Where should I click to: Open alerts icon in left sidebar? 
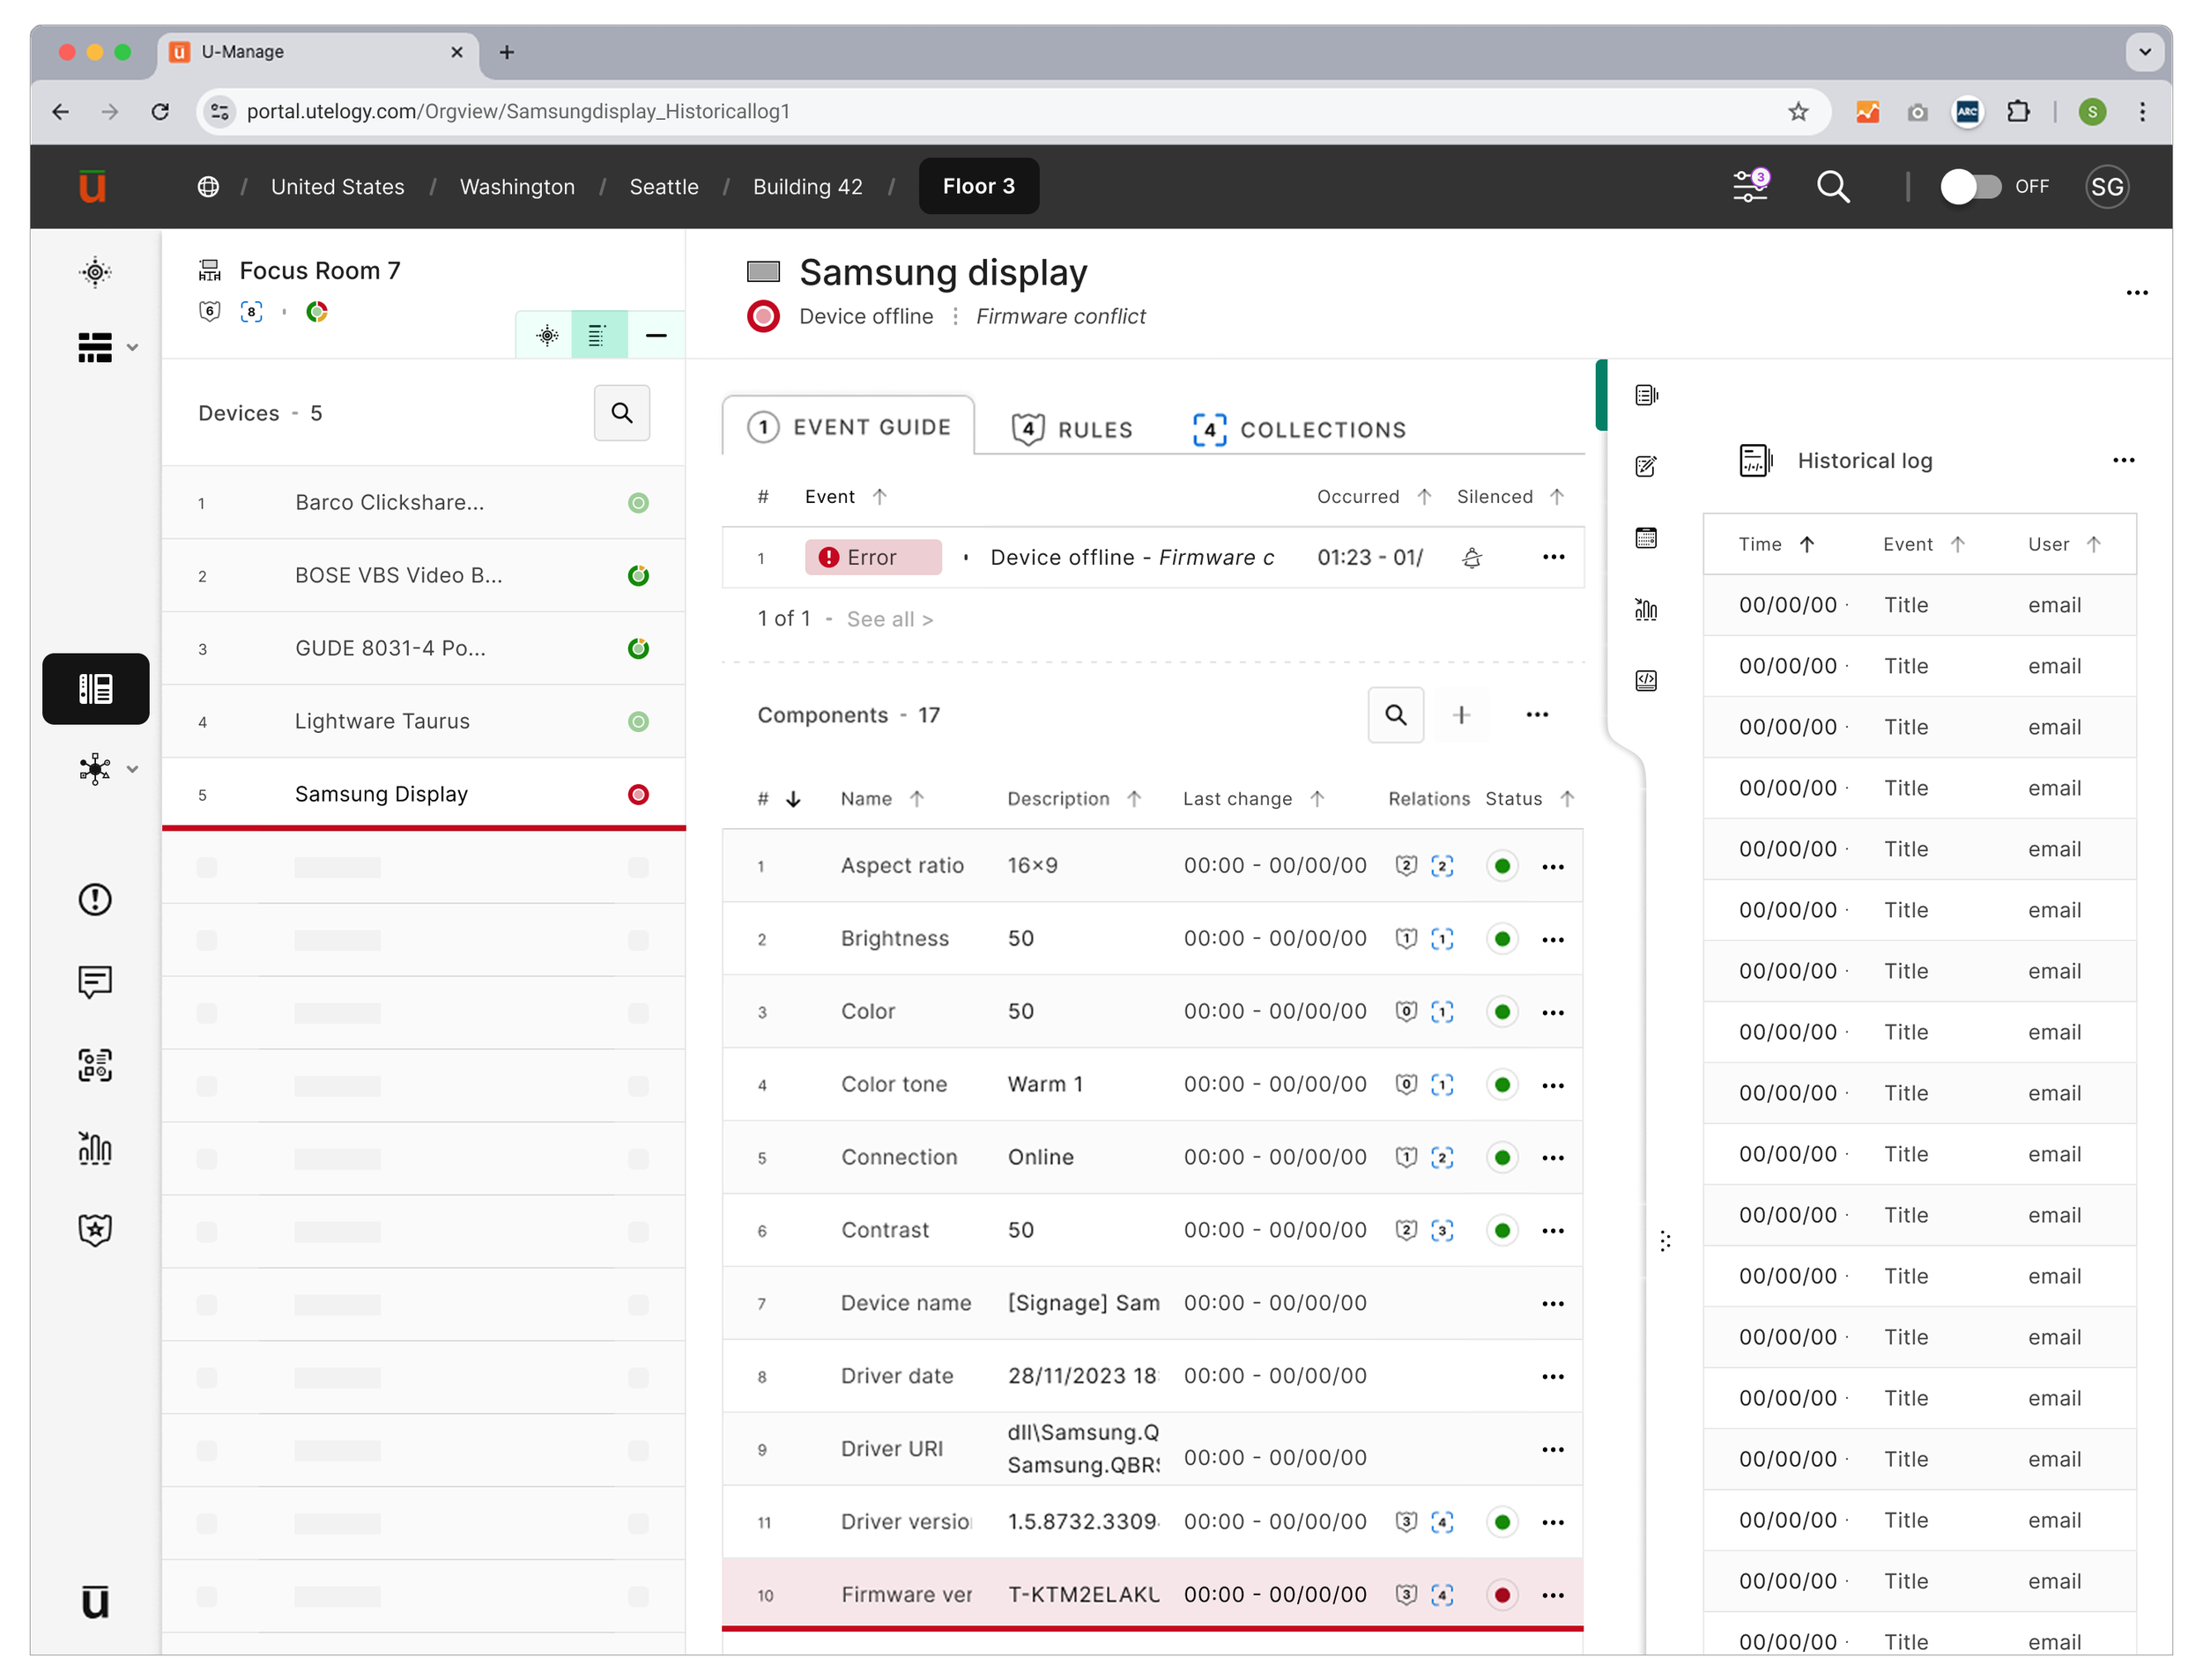point(95,899)
